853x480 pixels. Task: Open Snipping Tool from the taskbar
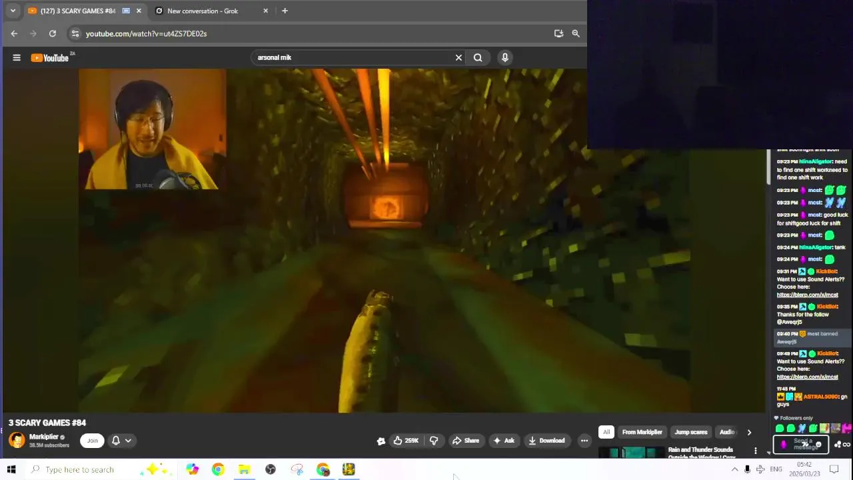[x=297, y=469]
